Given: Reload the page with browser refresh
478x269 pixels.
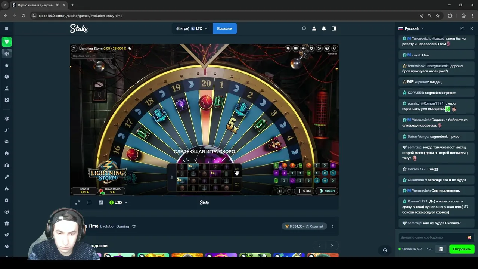Looking at the screenshot, I should point(23,16).
